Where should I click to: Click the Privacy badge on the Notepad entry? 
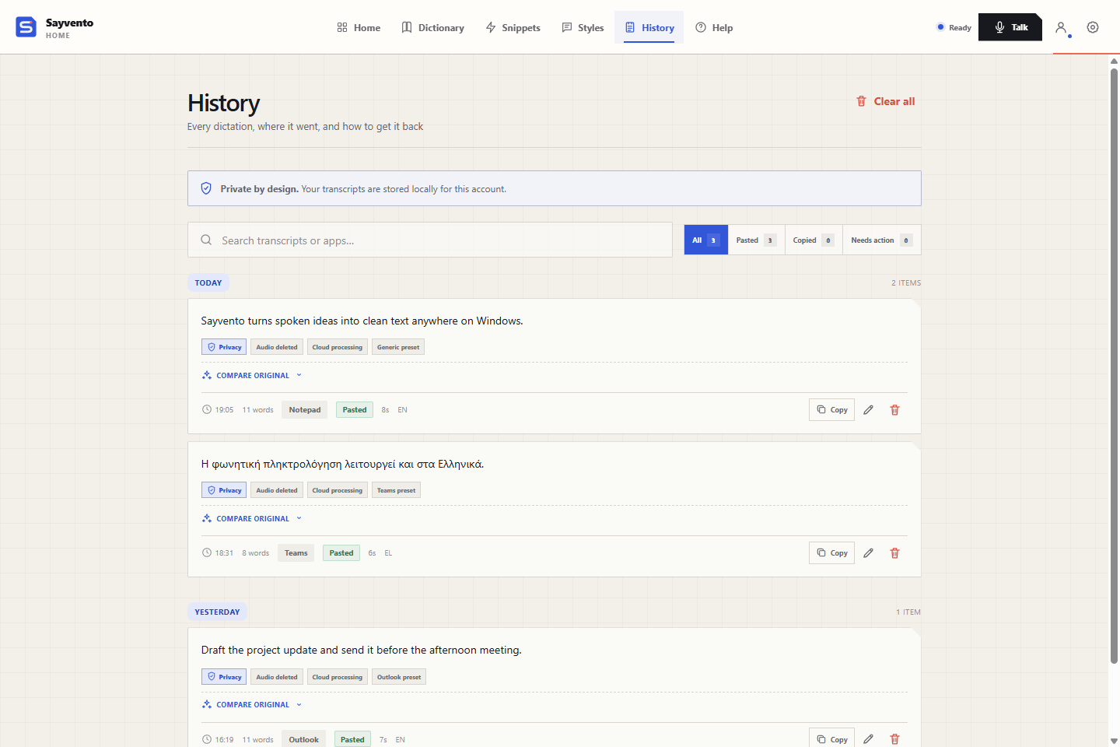pyautogui.click(x=224, y=347)
